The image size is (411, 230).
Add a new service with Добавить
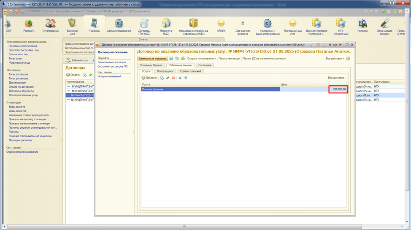[x=149, y=78]
